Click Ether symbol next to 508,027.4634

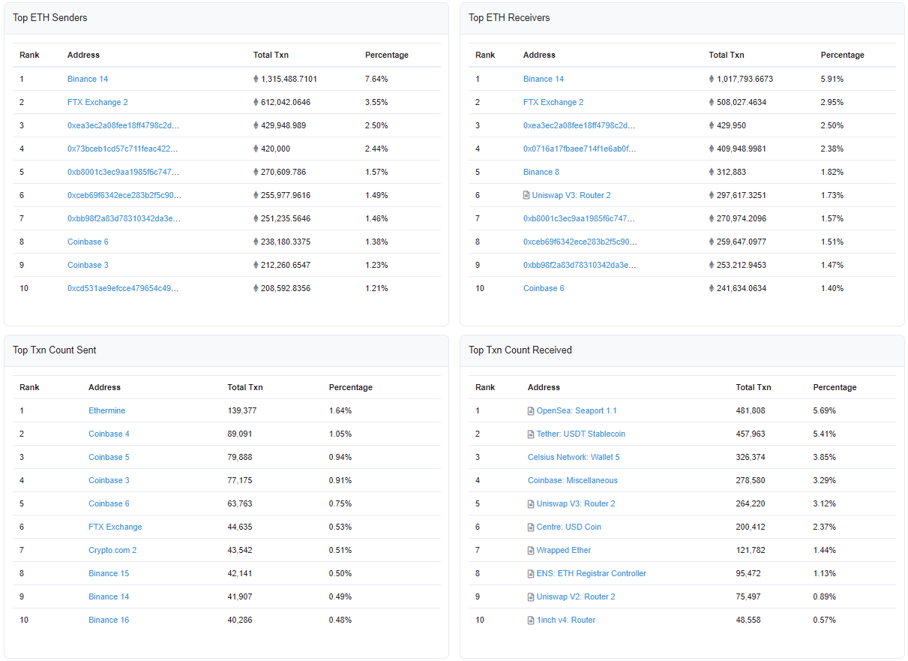712,102
